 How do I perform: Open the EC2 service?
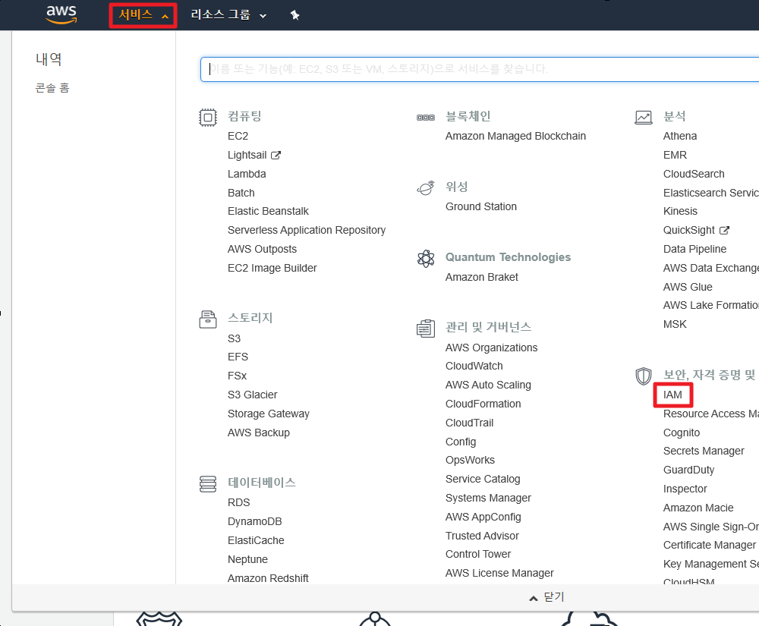(x=238, y=136)
